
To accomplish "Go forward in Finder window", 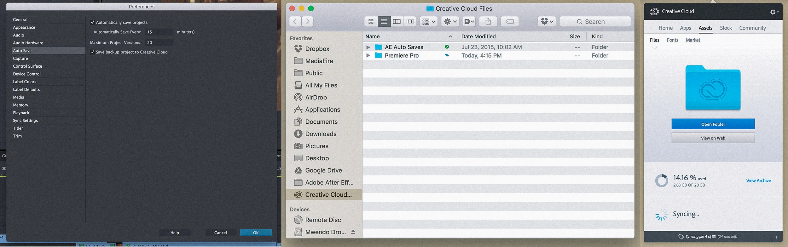I will 308,21.
